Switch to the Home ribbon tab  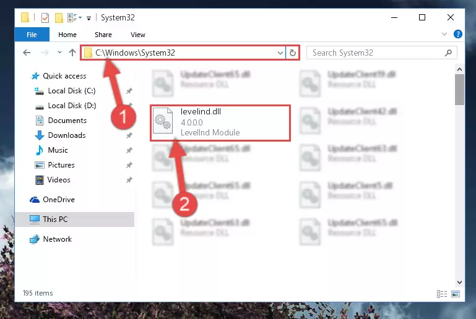tap(67, 35)
